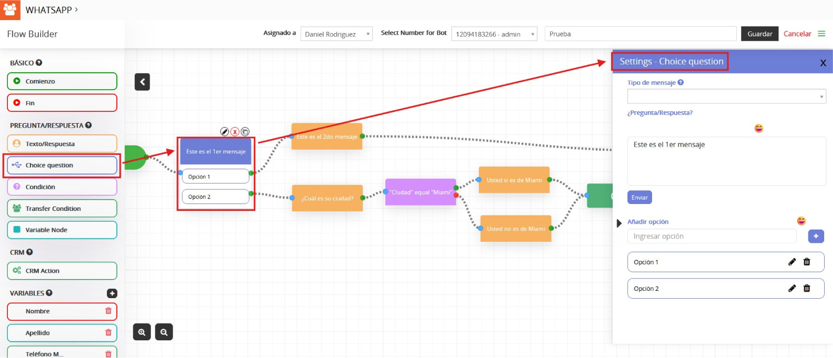Click the zoom out magnifier icon
This screenshot has width=833, height=358.
pos(164,332)
